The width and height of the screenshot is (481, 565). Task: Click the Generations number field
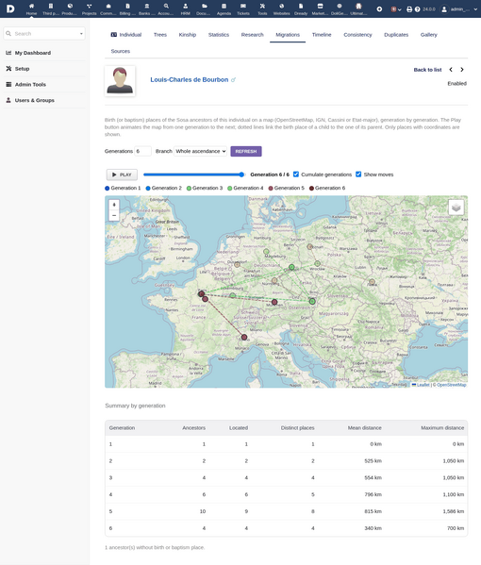[142, 151]
